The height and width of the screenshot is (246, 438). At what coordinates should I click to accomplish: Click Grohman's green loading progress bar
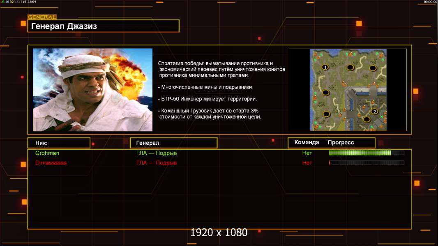point(367,153)
